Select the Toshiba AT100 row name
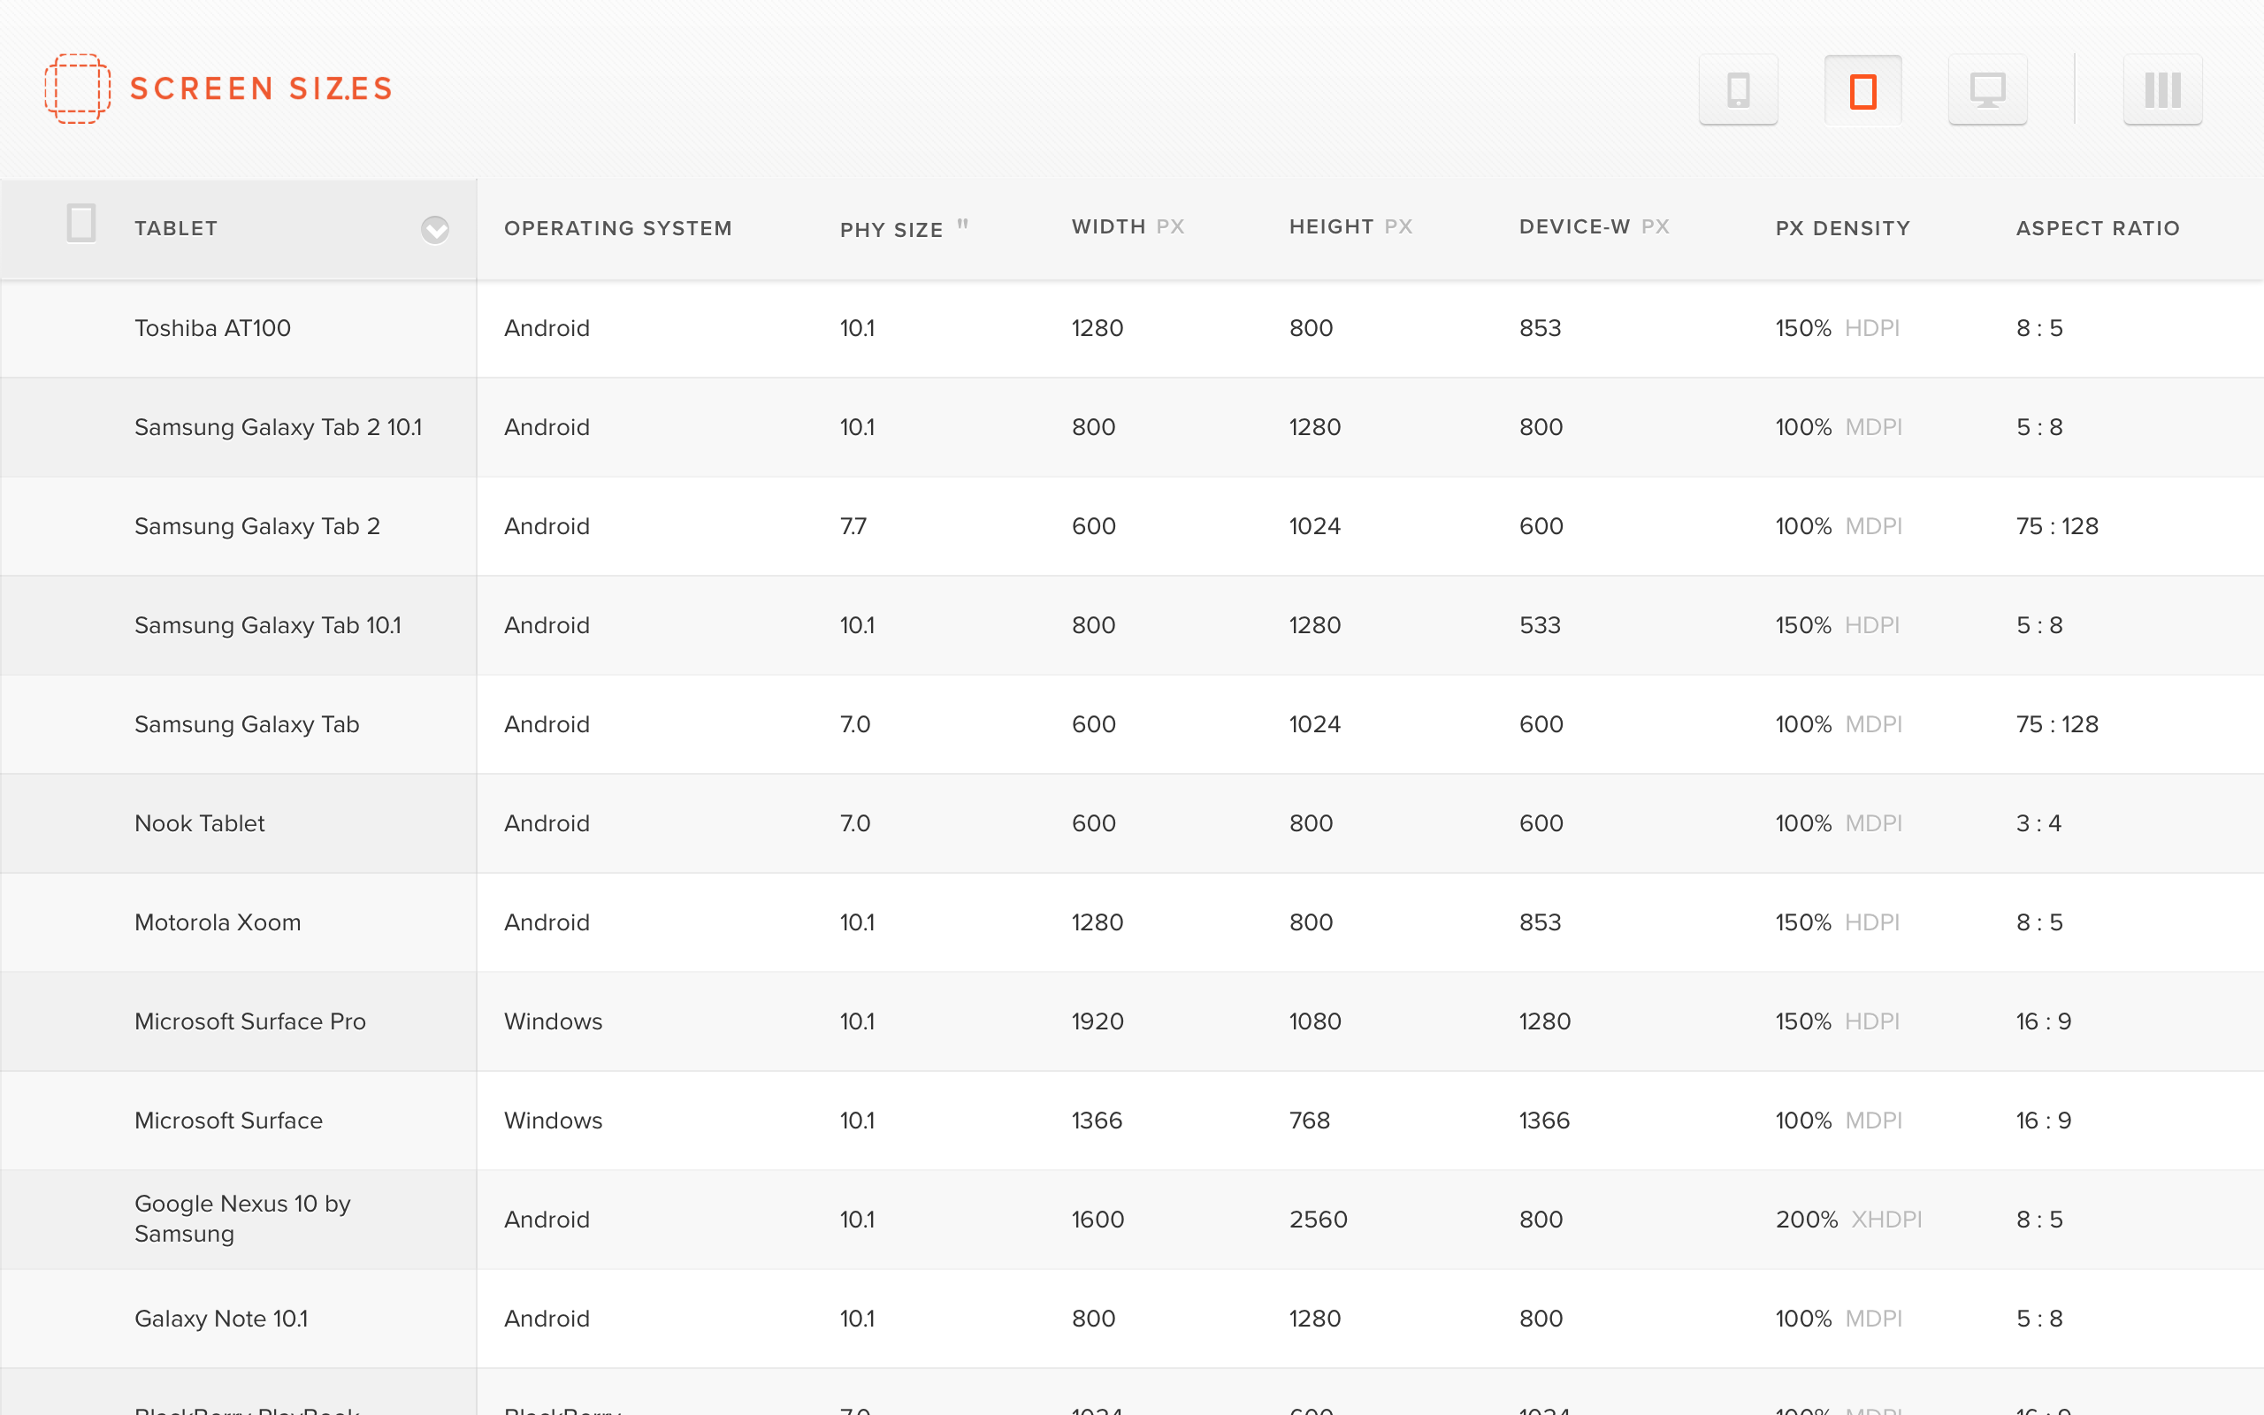The image size is (2264, 1415). (x=212, y=328)
